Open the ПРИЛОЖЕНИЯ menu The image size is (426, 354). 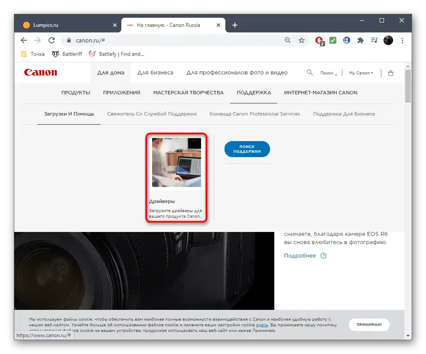pyautogui.click(x=122, y=93)
